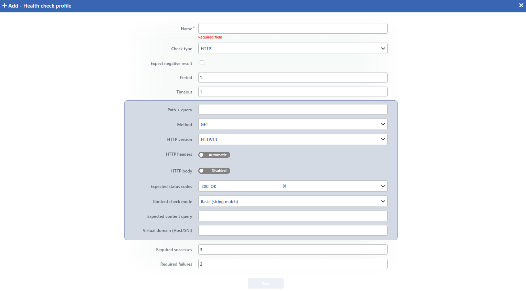
Task: Open the Check type dropdown
Action: (x=293, y=48)
